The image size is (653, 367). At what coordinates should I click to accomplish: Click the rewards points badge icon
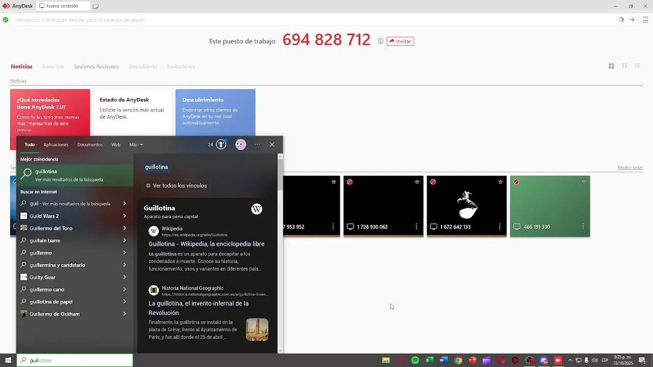[221, 145]
